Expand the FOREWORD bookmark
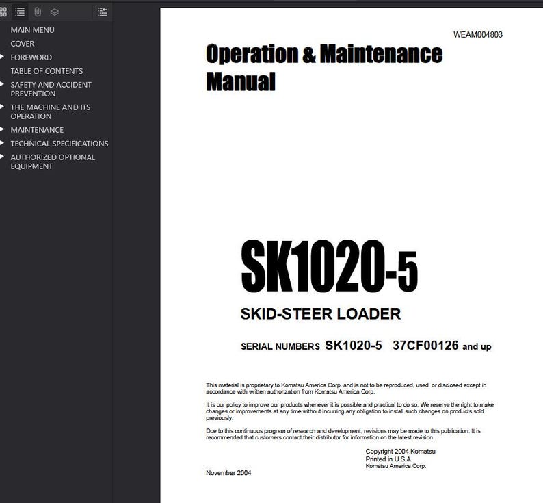This screenshot has height=503, width=543. tap(2, 57)
